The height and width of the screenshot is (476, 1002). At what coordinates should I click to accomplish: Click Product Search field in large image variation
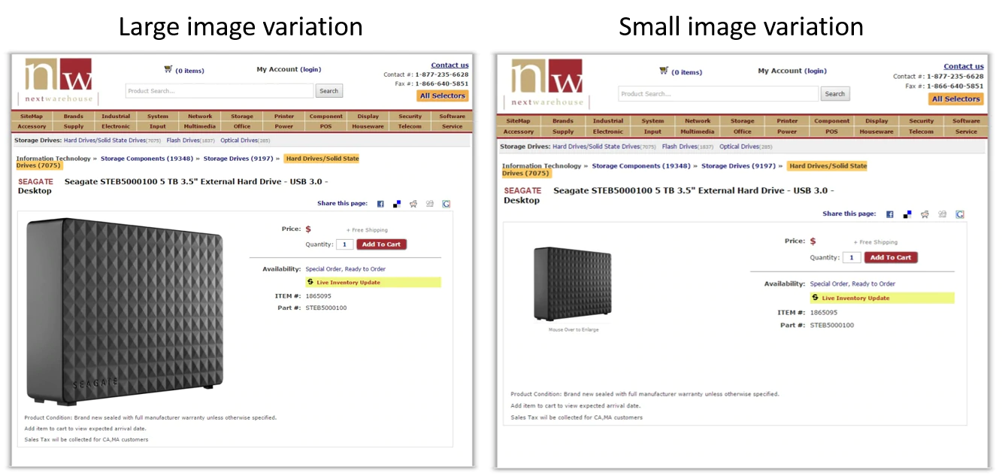point(219,91)
